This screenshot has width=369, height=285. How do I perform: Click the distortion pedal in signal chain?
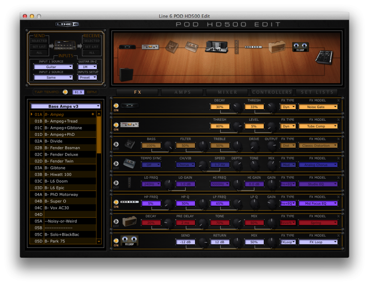pos(172,46)
